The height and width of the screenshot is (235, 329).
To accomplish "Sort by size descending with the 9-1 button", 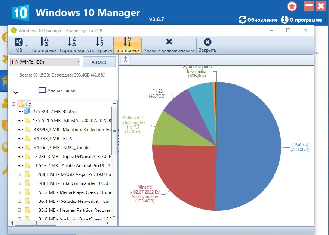I will coord(127,45).
